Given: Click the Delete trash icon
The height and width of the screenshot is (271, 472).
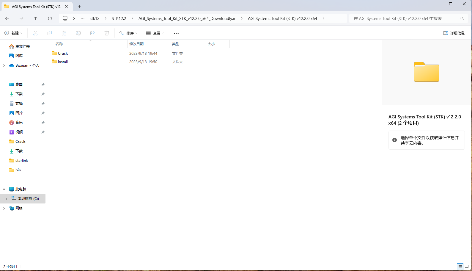Looking at the screenshot, I should [107, 33].
